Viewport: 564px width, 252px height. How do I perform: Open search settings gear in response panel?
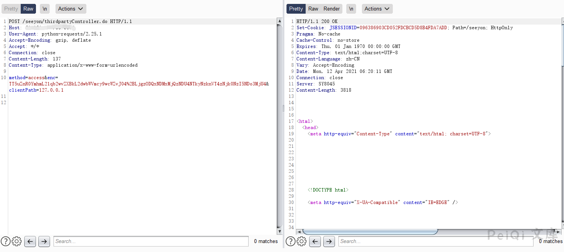(x=301, y=241)
